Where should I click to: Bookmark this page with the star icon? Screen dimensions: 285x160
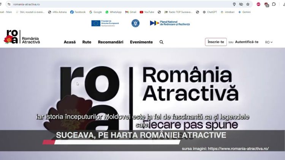pos(248,4)
